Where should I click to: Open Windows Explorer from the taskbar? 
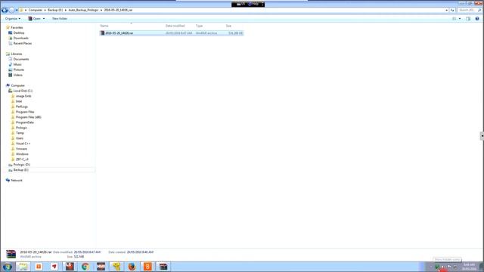click(x=23, y=267)
